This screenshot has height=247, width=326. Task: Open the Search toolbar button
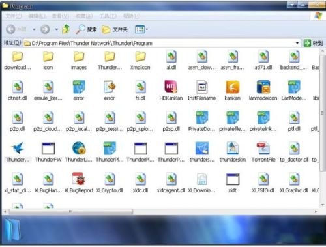click(86, 29)
